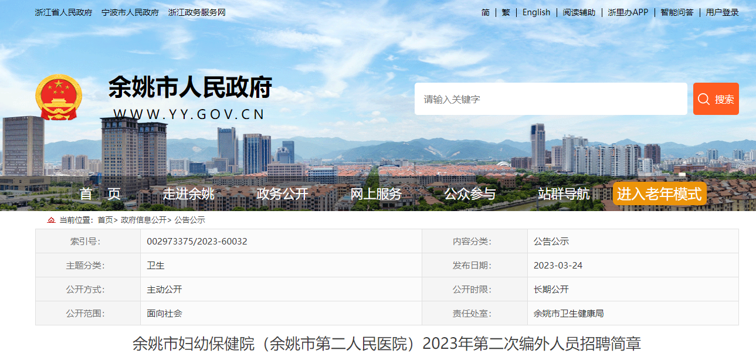Image resolution: width=756 pixels, height=360 pixels.
Task: Open 网上服务 navigation item
Action: pyautogui.click(x=377, y=194)
